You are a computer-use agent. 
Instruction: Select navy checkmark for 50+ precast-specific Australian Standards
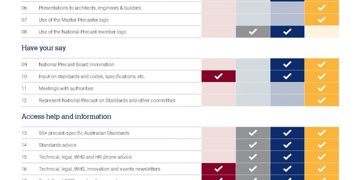click(x=287, y=133)
